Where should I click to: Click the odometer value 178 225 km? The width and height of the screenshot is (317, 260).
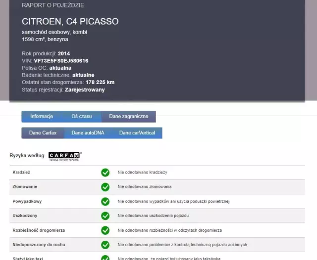coord(100,82)
